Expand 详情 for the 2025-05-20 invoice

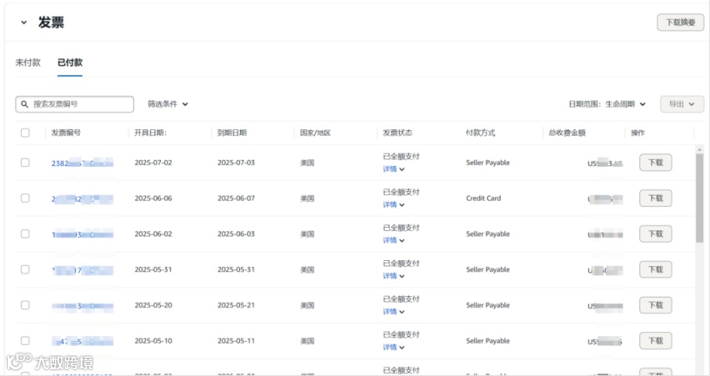click(394, 312)
